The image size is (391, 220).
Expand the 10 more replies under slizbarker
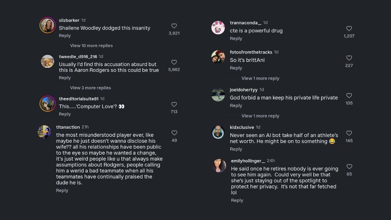(x=91, y=45)
